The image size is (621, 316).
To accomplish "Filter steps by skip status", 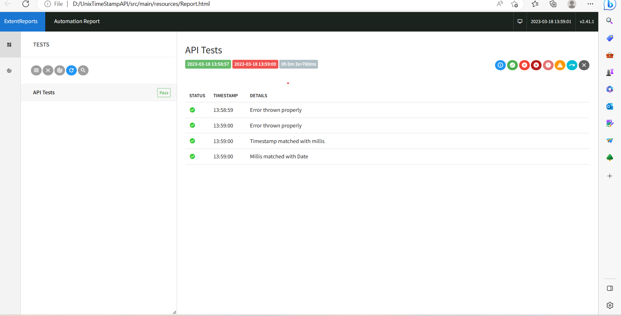I will point(572,65).
